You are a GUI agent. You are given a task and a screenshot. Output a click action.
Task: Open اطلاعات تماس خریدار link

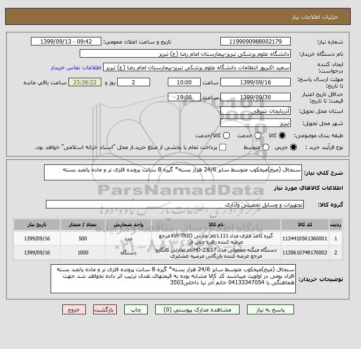pos(76,67)
